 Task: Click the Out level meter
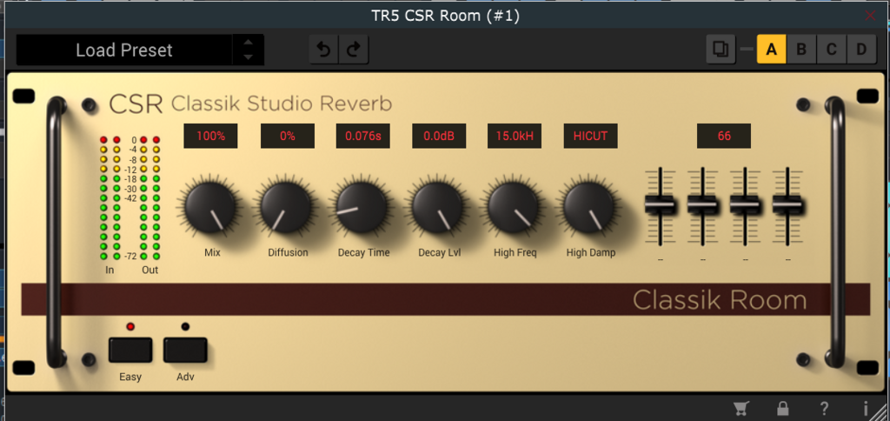[x=149, y=199]
